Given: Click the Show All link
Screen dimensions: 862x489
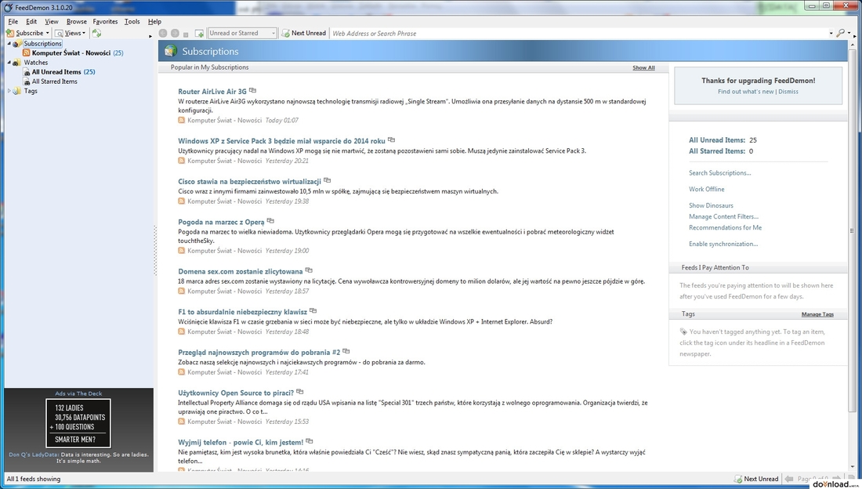Looking at the screenshot, I should pyautogui.click(x=643, y=67).
